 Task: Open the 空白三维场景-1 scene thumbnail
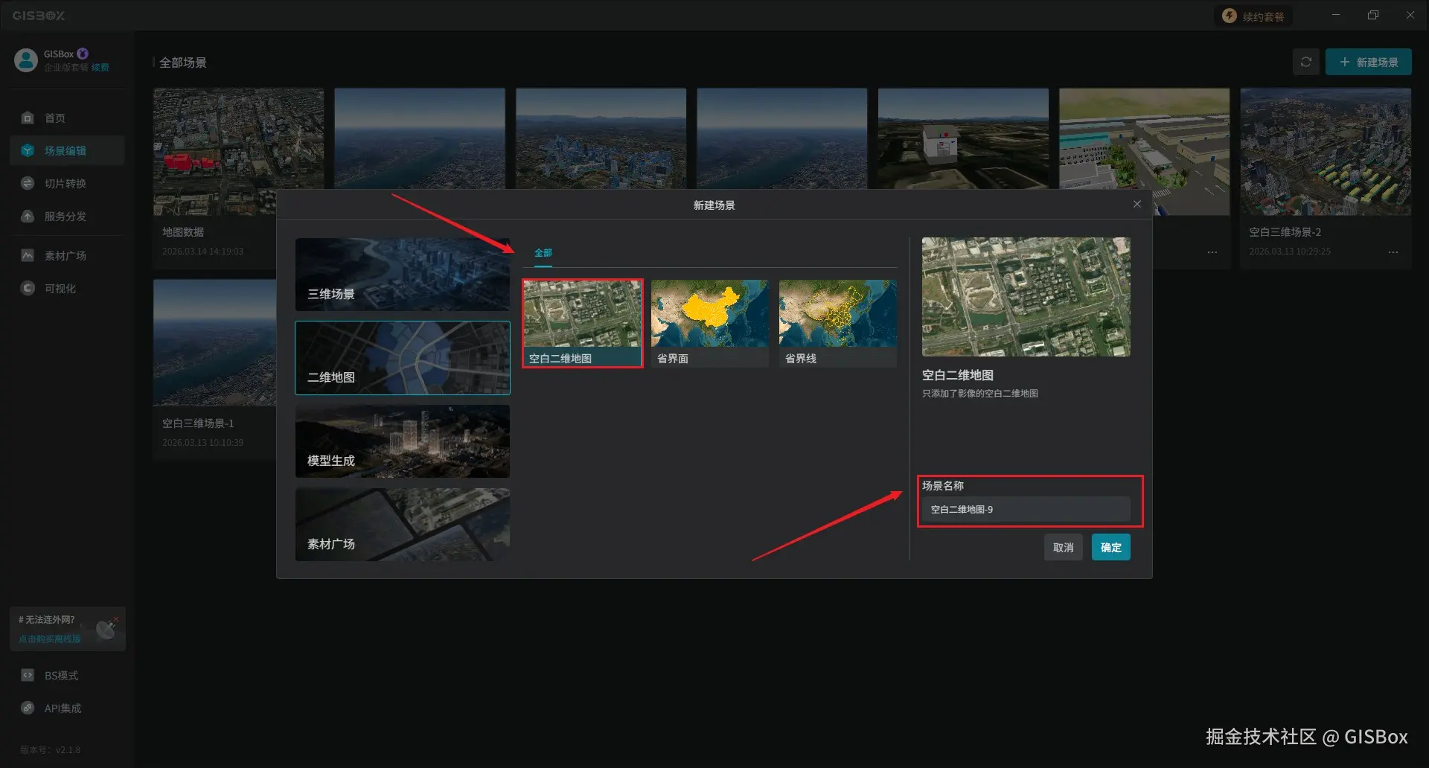pyautogui.click(x=214, y=343)
